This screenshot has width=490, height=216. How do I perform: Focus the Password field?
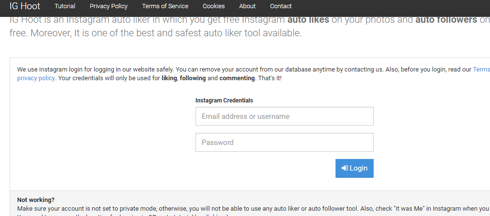(284, 142)
